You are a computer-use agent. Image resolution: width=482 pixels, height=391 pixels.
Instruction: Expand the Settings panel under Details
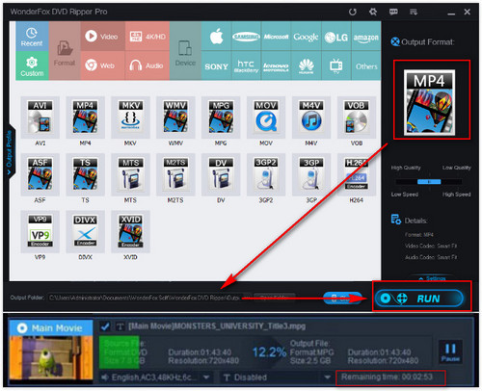click(432, 278)
